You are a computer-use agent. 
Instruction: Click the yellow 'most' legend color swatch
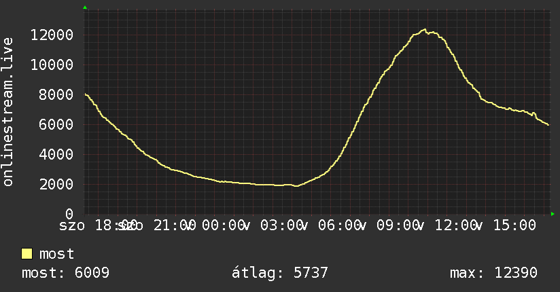click(27, 254)
